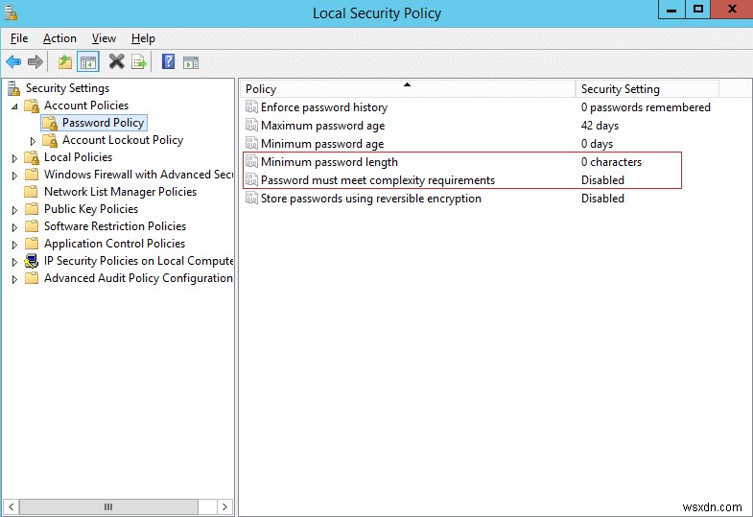Click the Enforce password history policy icon
This screenshot has height=517, width=753.
pos(251,106)
